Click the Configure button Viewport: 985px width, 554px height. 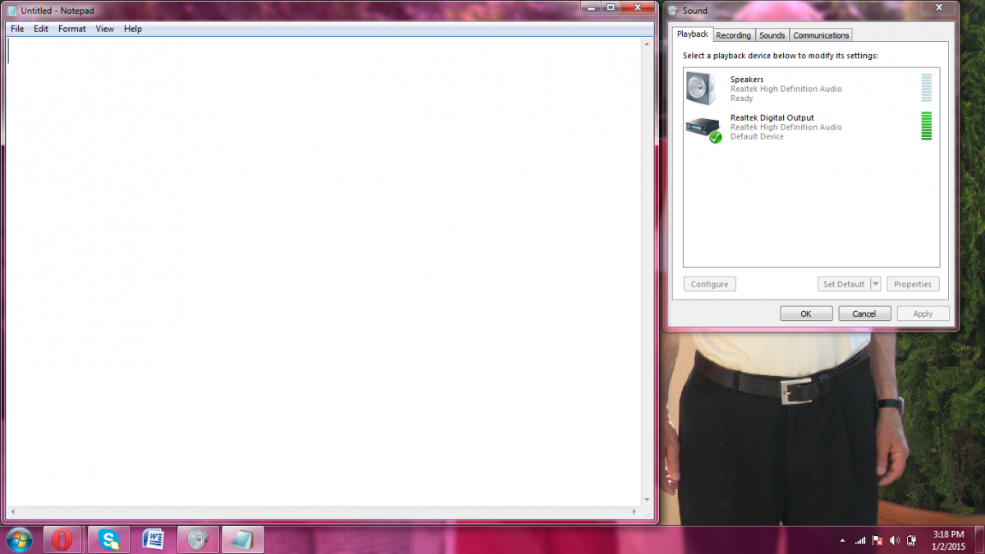point(710,284)
